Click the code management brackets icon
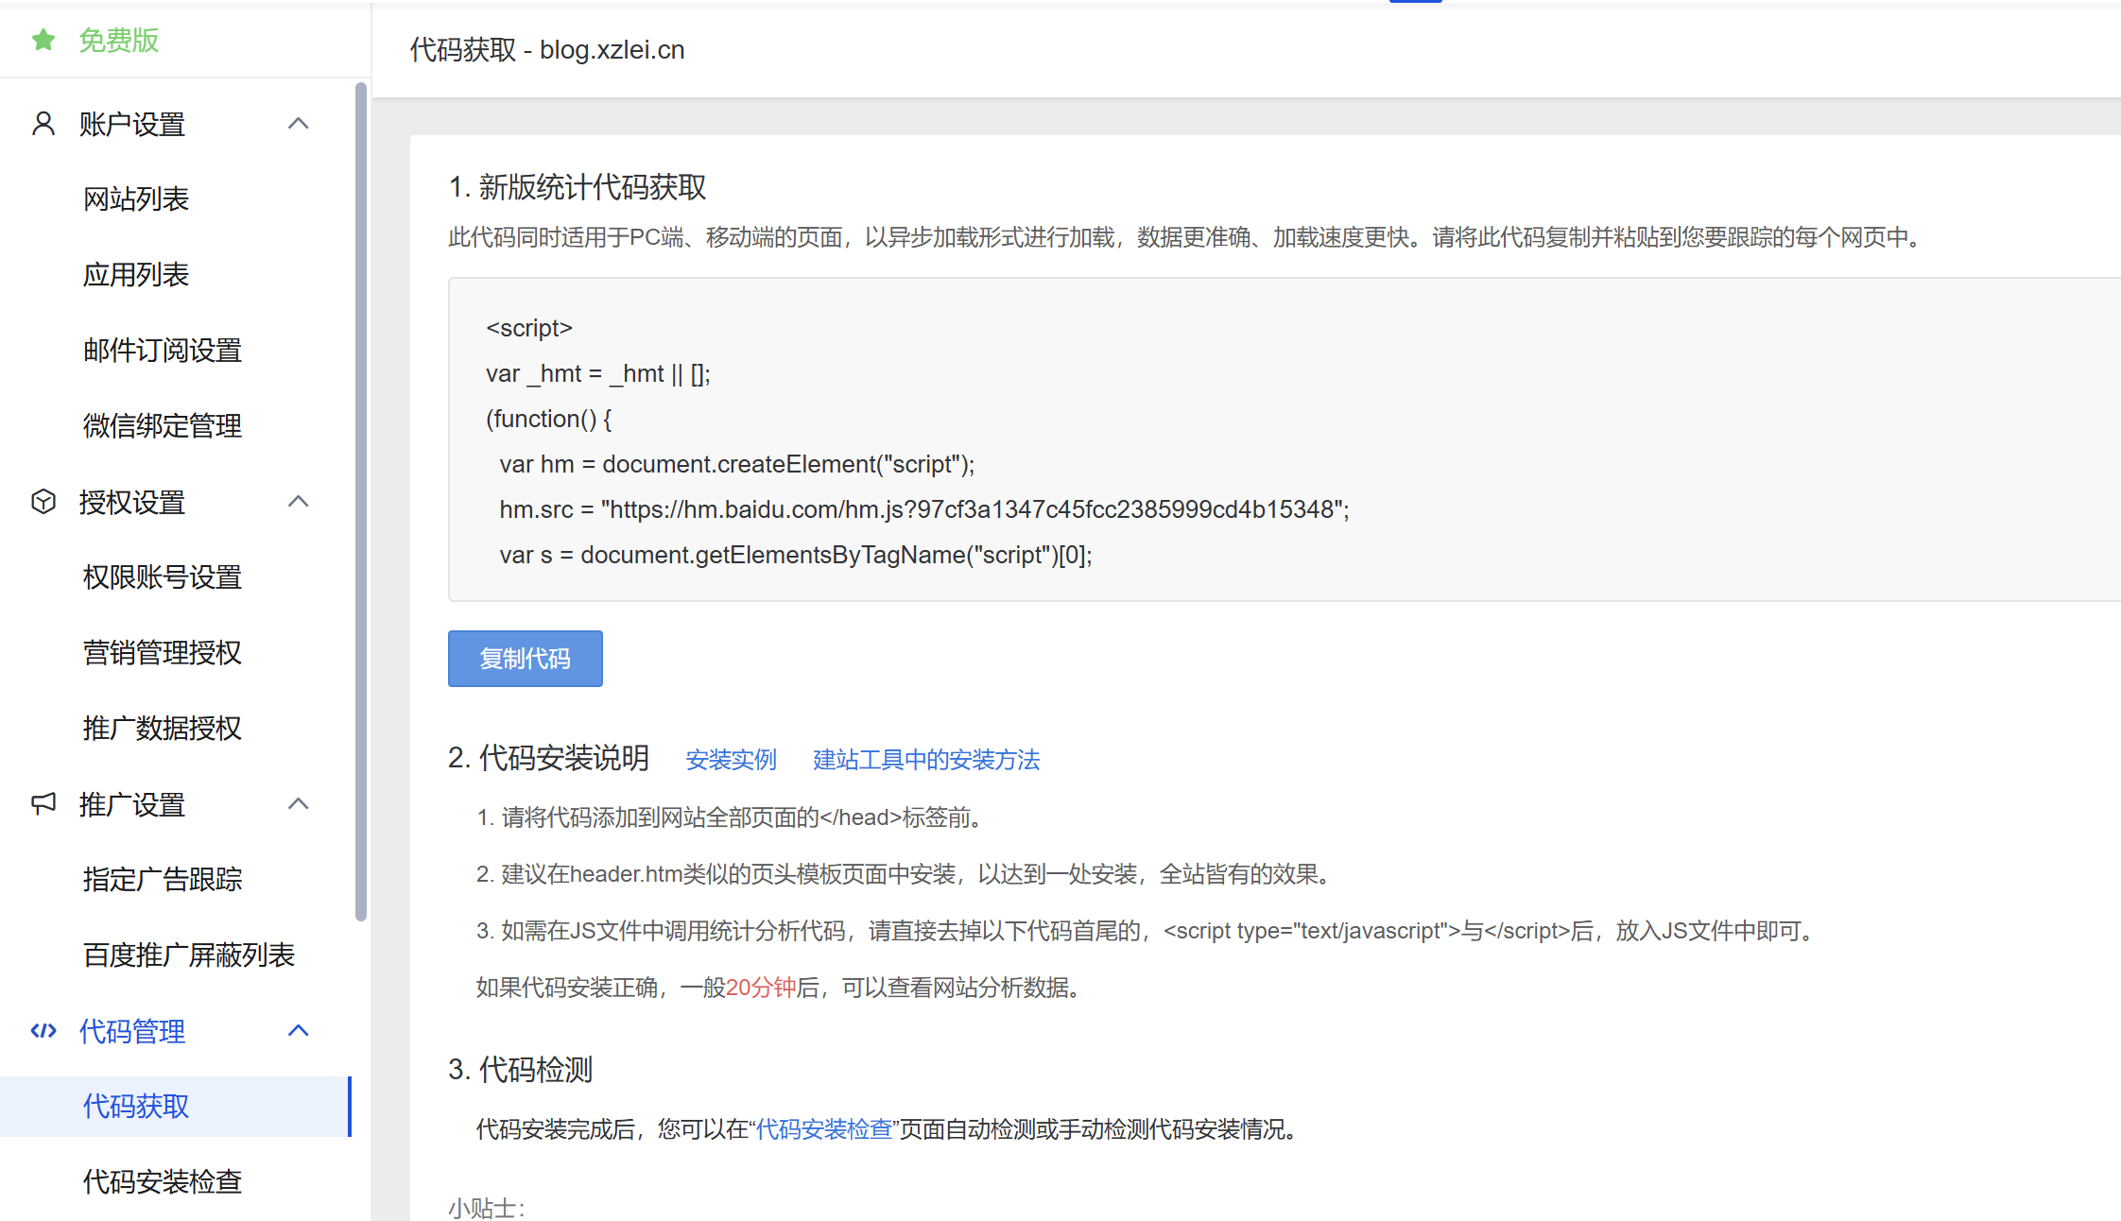The image size is (2121, 1221). (43, 1031)
